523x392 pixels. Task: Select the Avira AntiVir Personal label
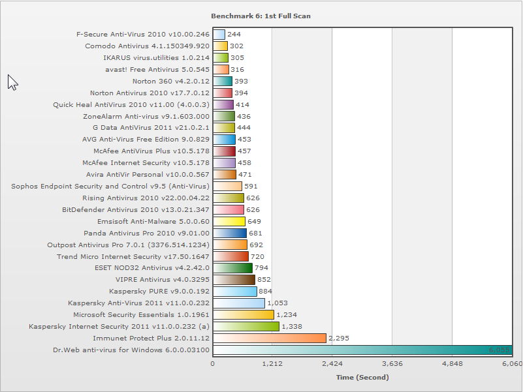(x=148, y=174)
